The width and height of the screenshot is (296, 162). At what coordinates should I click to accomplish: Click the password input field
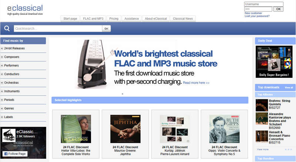258,9
